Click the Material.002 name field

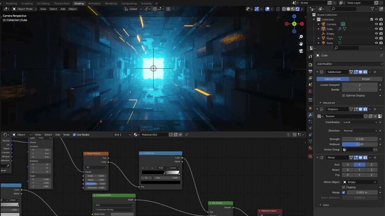pyautogui.click(x=156, y=135)
